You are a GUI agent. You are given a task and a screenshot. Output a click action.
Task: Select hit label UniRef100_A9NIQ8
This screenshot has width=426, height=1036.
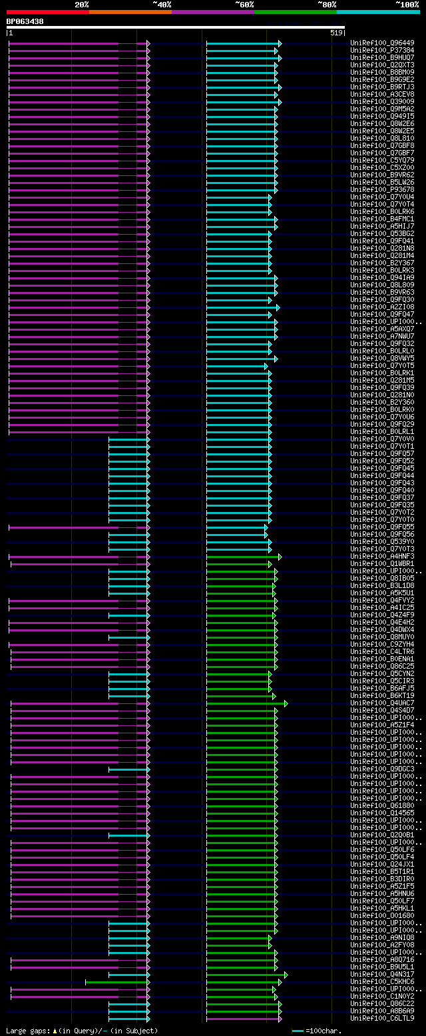pos(382,938)
